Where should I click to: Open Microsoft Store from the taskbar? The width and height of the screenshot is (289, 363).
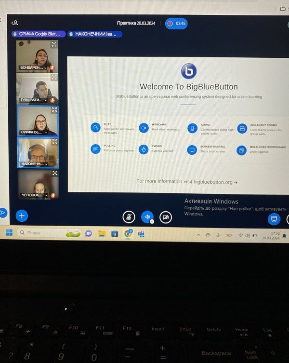tap(115, 234)
